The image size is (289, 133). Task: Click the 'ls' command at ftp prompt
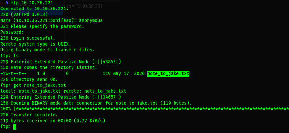pyautogui.click(x=16, y=56)
